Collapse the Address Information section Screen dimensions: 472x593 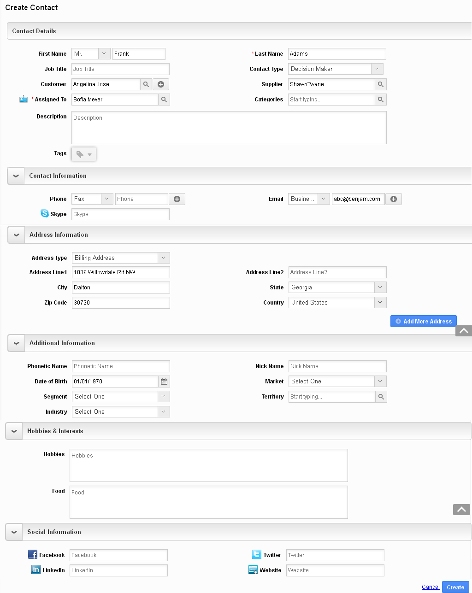coord(16,235)
